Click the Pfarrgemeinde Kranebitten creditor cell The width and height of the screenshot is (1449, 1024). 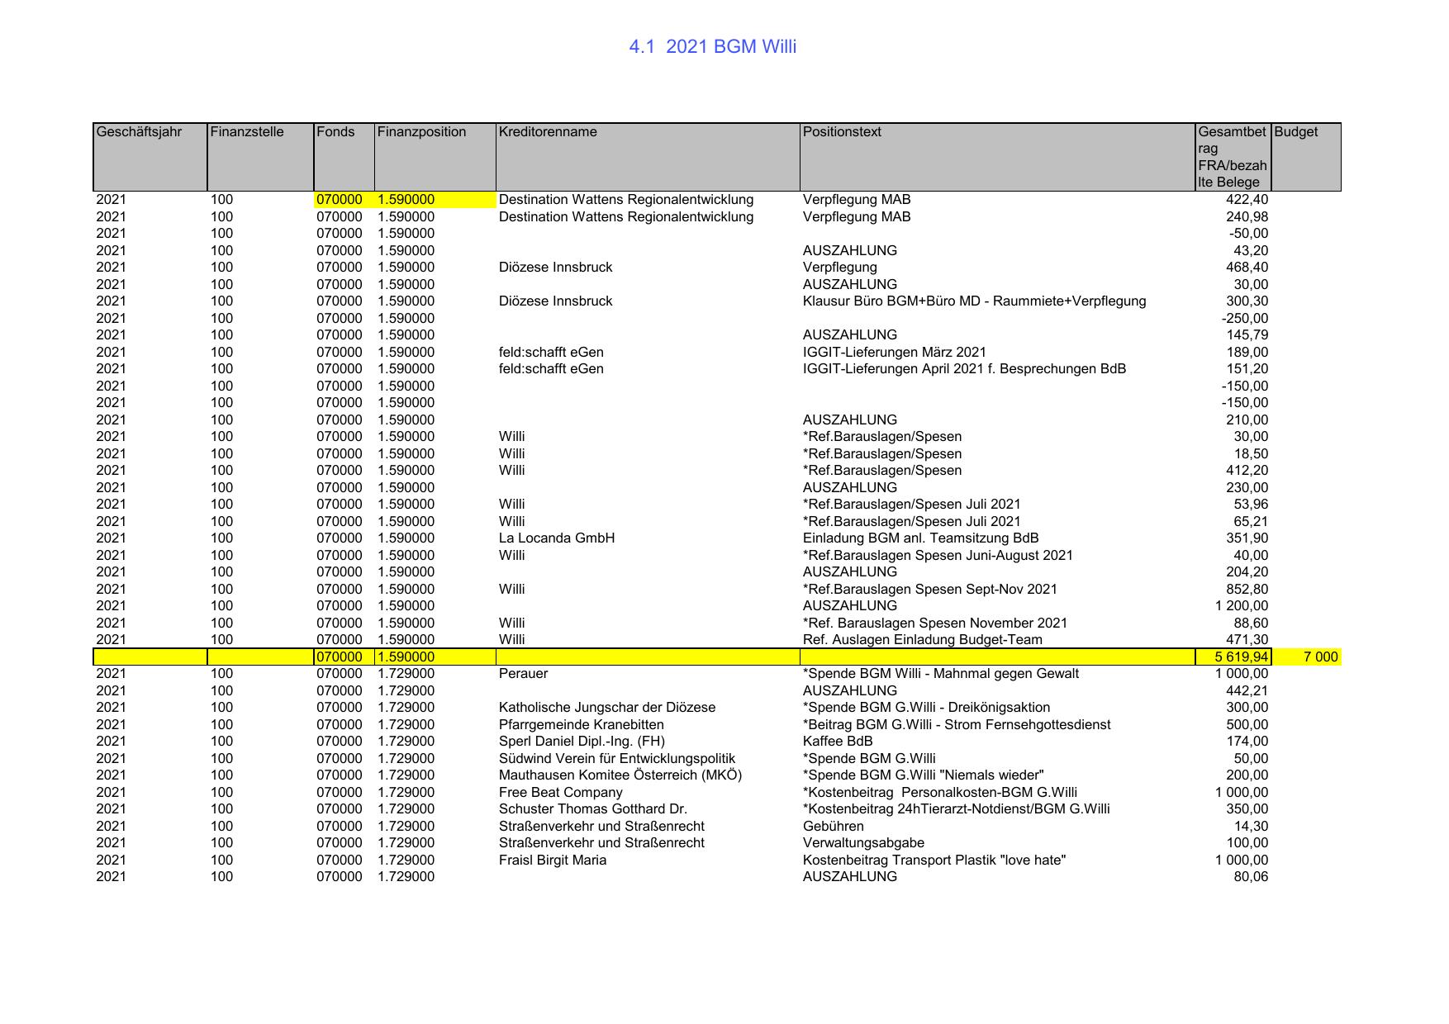[581, 725]
